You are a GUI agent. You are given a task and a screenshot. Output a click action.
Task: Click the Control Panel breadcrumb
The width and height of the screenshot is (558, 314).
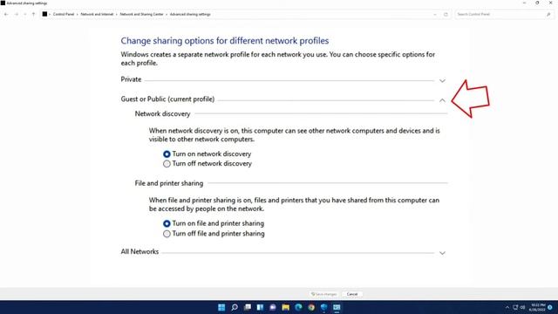coord(64,14)
